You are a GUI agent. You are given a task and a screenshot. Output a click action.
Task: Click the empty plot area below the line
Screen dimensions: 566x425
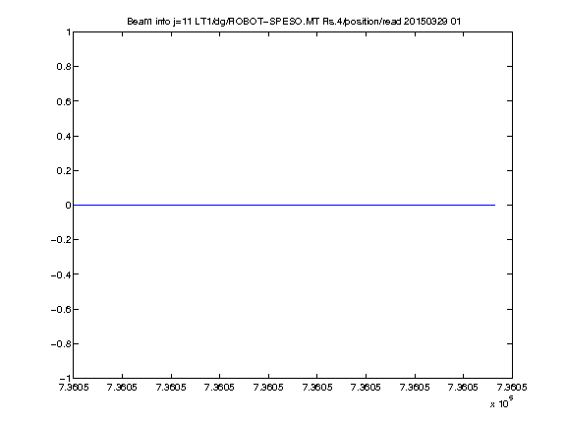click(293, 291)
